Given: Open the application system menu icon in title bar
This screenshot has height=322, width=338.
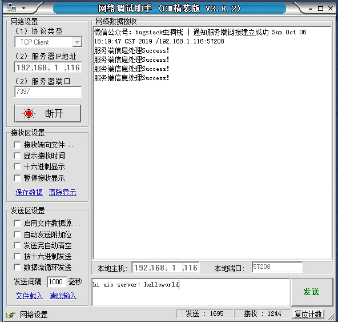Looking at the screenshot, I should point(11,8).
